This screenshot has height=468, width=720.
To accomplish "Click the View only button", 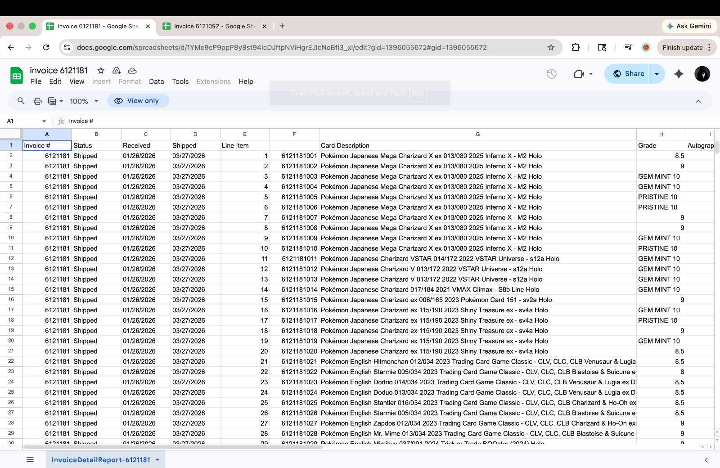I will [138, 101].
